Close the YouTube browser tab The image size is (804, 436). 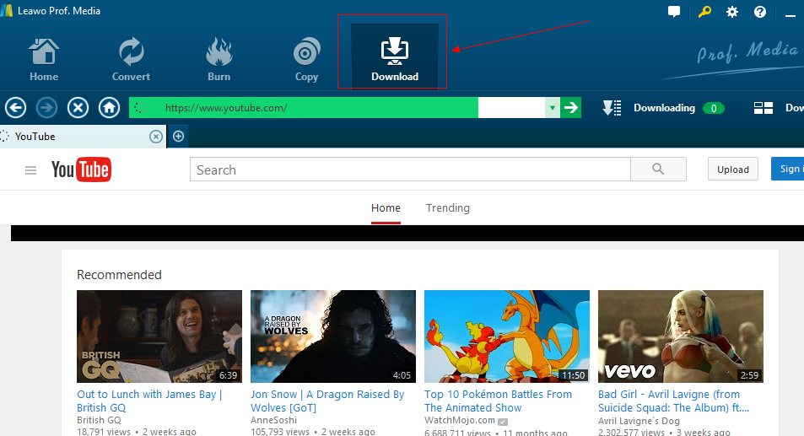156,137
